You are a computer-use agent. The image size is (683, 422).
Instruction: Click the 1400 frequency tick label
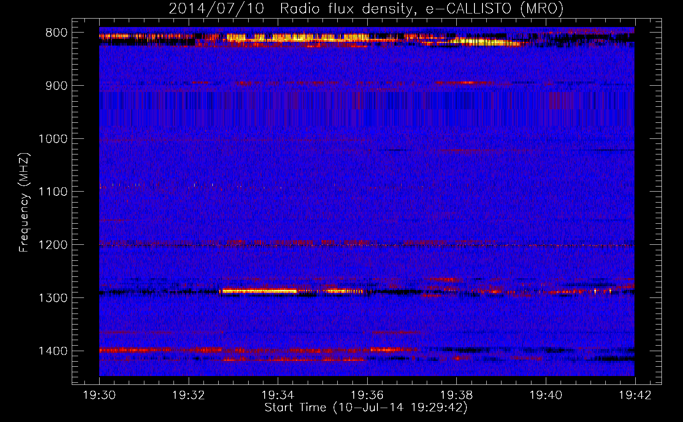click(x=53, y=351)
